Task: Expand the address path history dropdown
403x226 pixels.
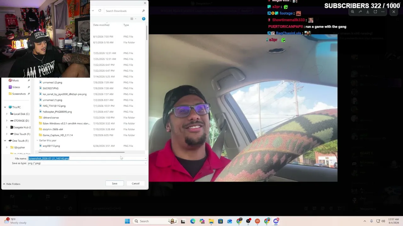Action: (x=93, y=11)
